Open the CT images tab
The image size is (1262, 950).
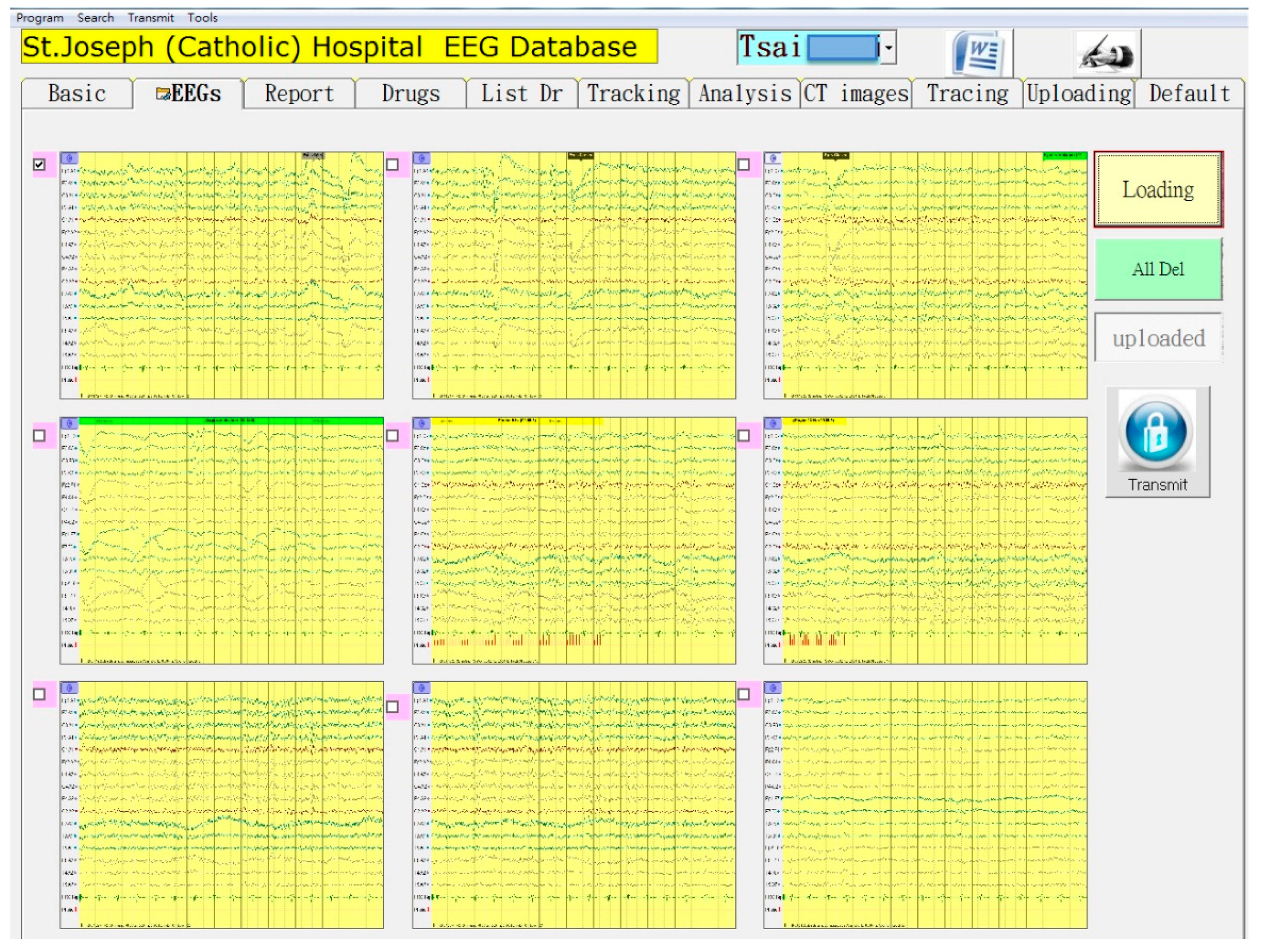[x=855, y=93]
